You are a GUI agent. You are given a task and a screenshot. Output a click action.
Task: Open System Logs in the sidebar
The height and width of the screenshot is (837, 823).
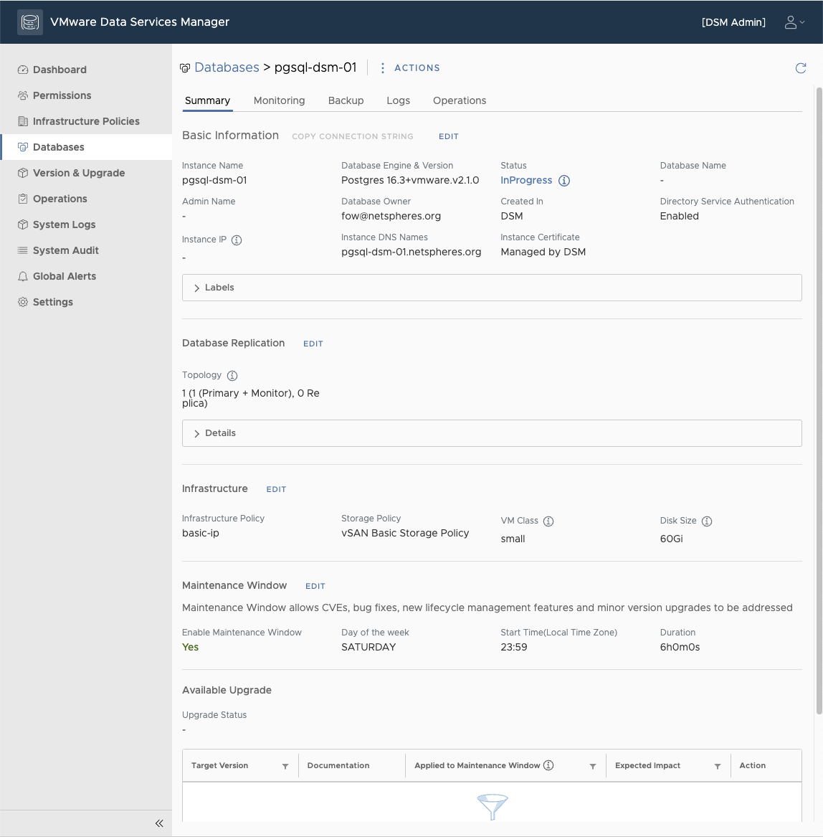(x=86, y=224)
